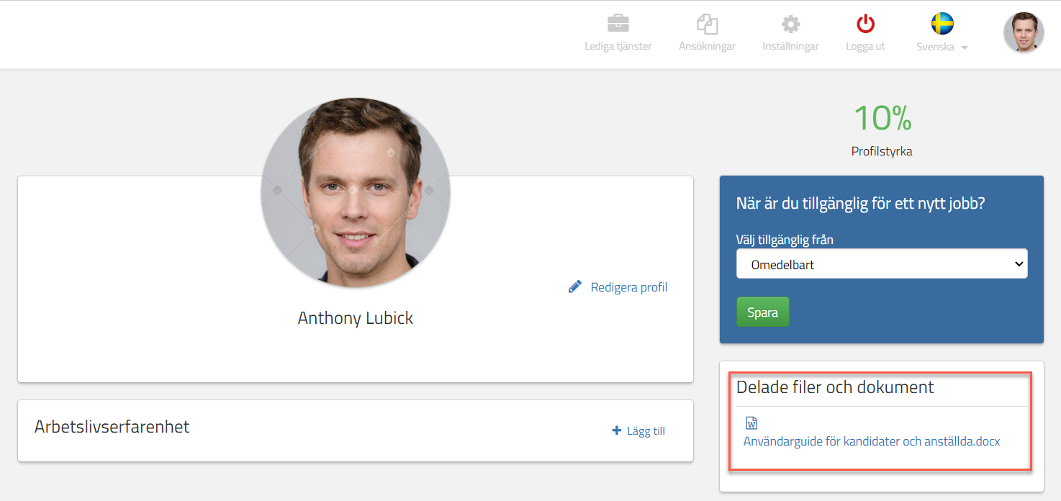Click the Swedish flag icon
The height and width of the screenshot is (501, 1061).
942,24
